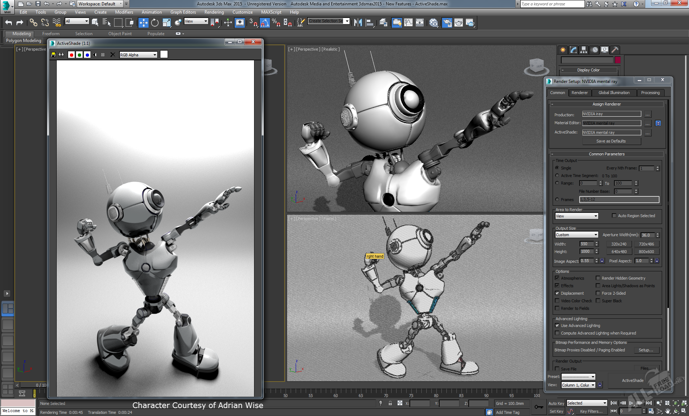Click the red object color swatch
Screen dimensions: 689x416
pyautogui.click(x=618, y=60)
